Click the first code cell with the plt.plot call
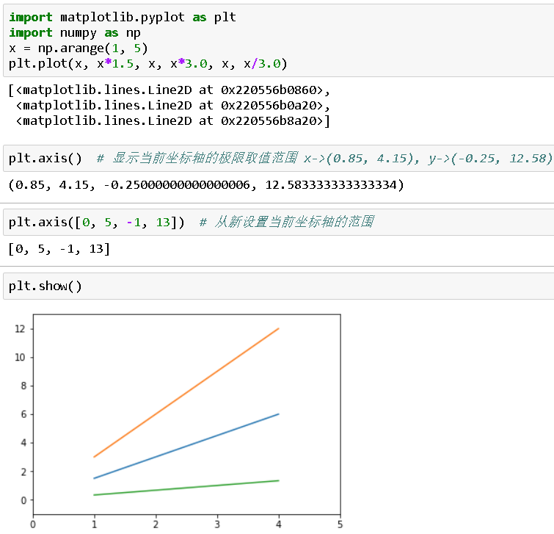This screenshot has height=534, width=554. [x=278, y=40]
